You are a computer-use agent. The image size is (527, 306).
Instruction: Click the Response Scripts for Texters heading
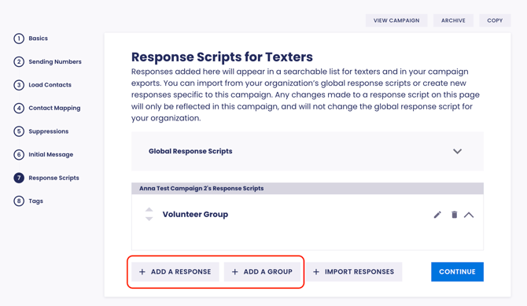coord(222,57)
